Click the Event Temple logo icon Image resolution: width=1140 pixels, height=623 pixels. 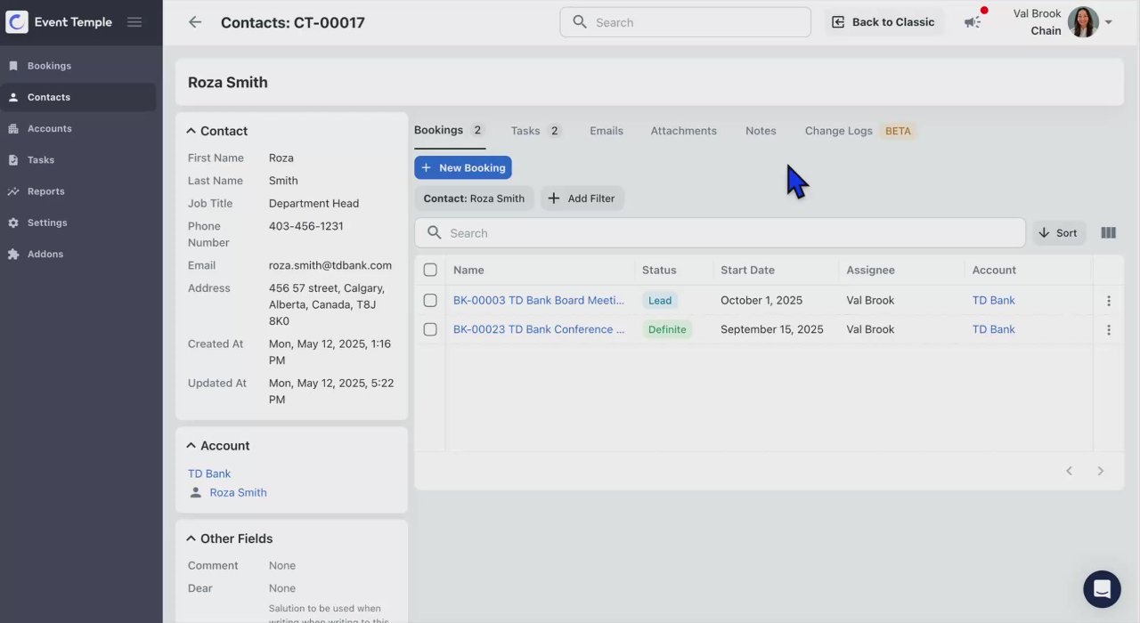pyautogui.click(x=17, y=22)
